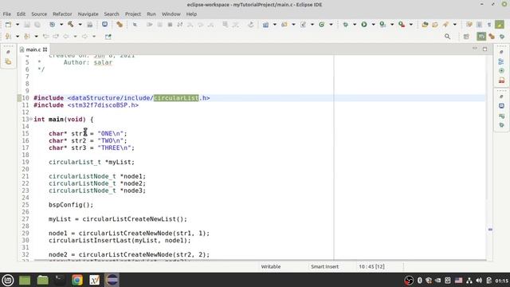Screen dimensions: 510x287
Task: Open the Run configurations dropdown arrow
Action: [x=373, y=25]
